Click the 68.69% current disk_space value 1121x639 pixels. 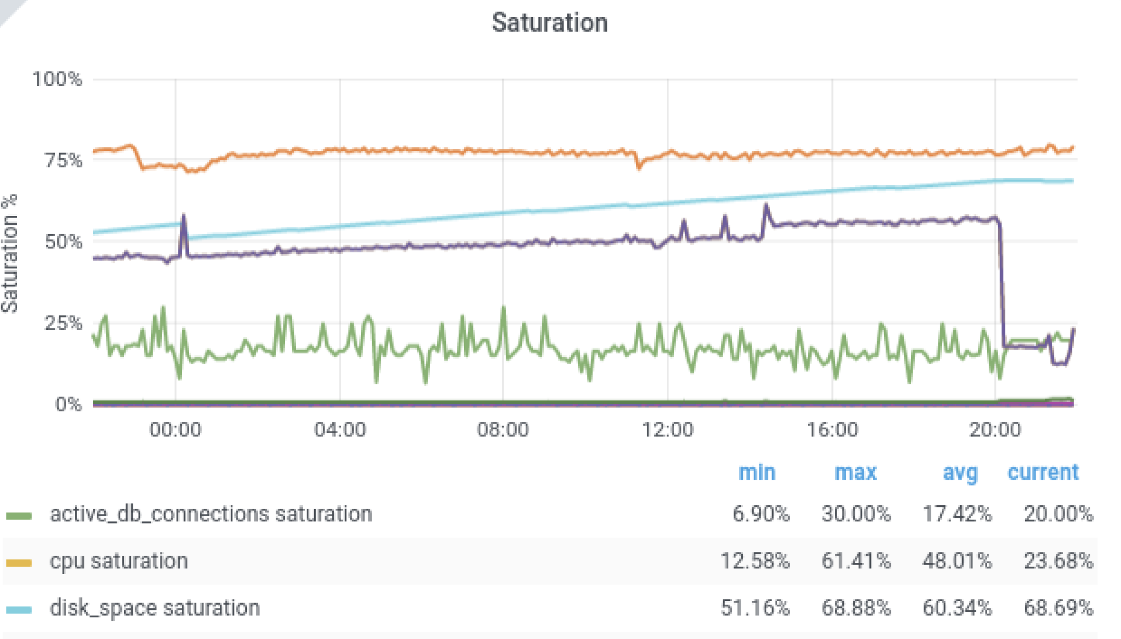tap(1058, 608)
